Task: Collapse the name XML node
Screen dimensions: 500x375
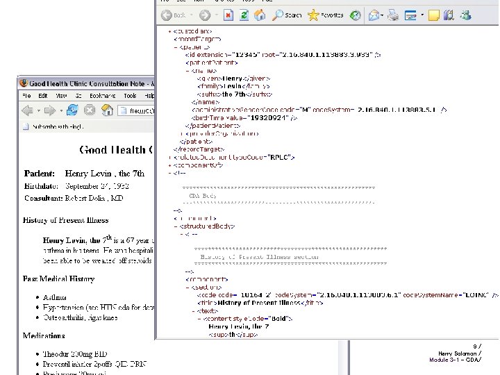Action: [187, 71]
